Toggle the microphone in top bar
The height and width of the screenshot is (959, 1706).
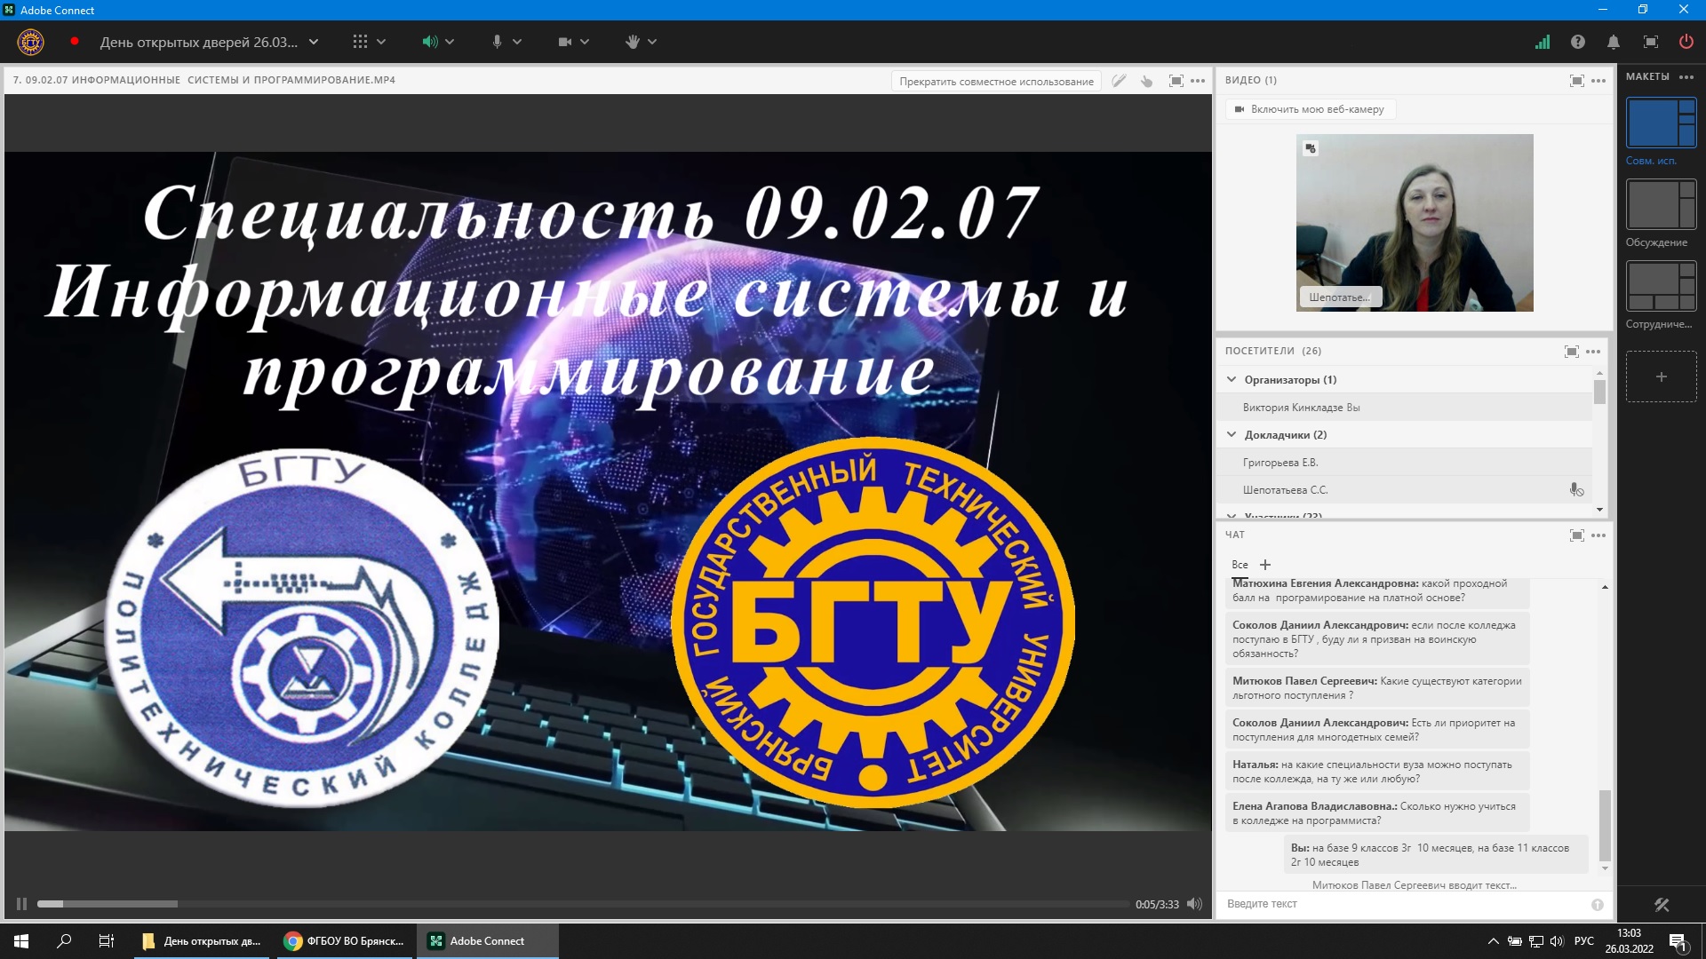click(x=497, y=42)
